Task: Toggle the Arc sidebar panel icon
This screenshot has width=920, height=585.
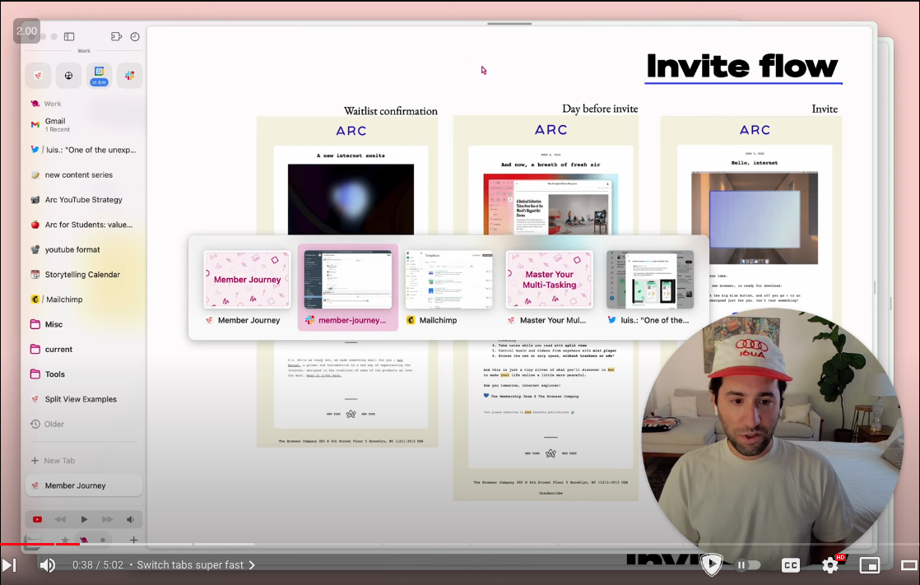Action: pyautogui.click(x=69, y=36)
